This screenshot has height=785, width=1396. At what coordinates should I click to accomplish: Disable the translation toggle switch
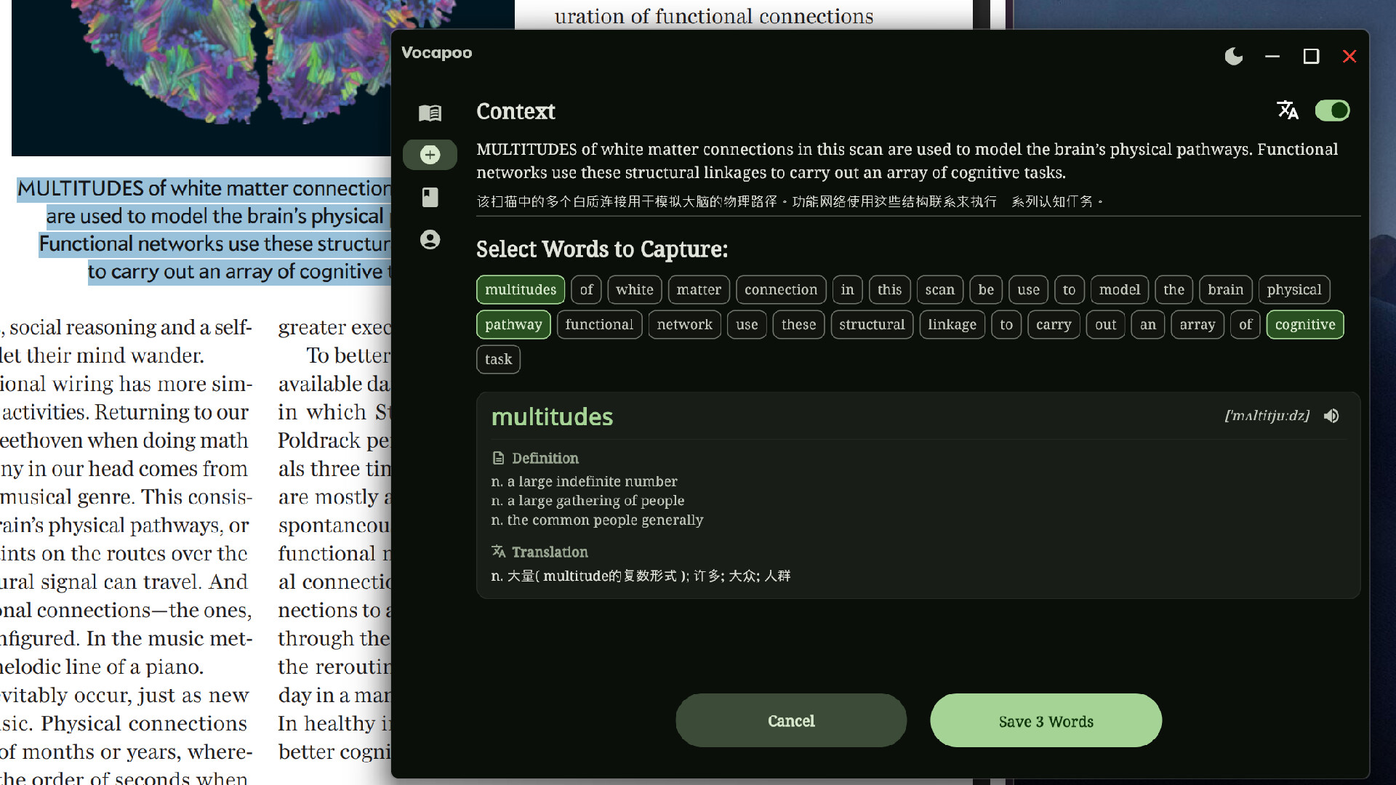point(1332,110)
